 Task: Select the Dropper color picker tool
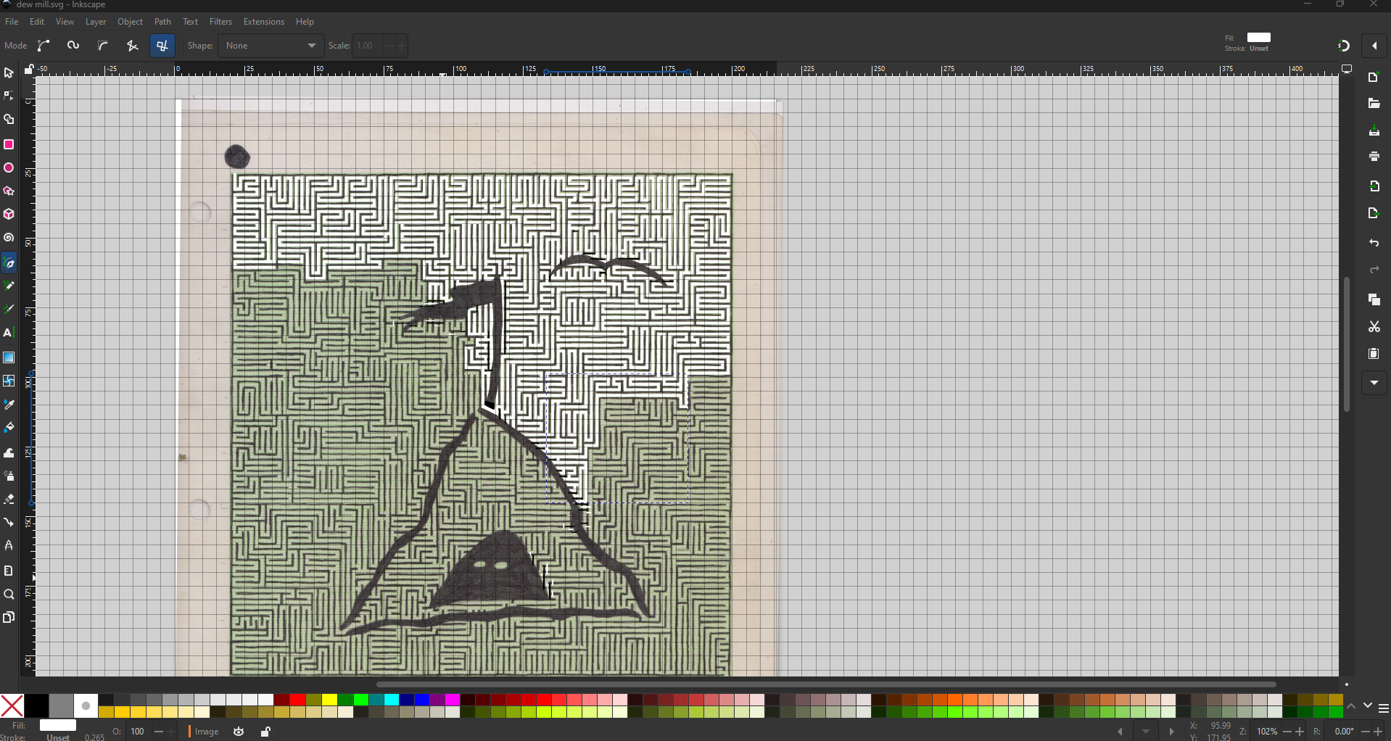[9, 405]
